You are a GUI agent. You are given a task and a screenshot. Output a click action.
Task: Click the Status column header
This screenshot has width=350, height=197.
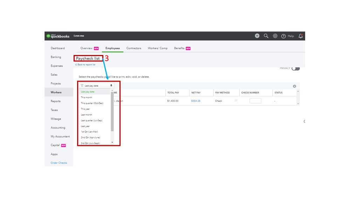click(278, 93)
